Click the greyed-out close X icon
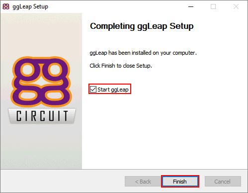 pos(236,6)
